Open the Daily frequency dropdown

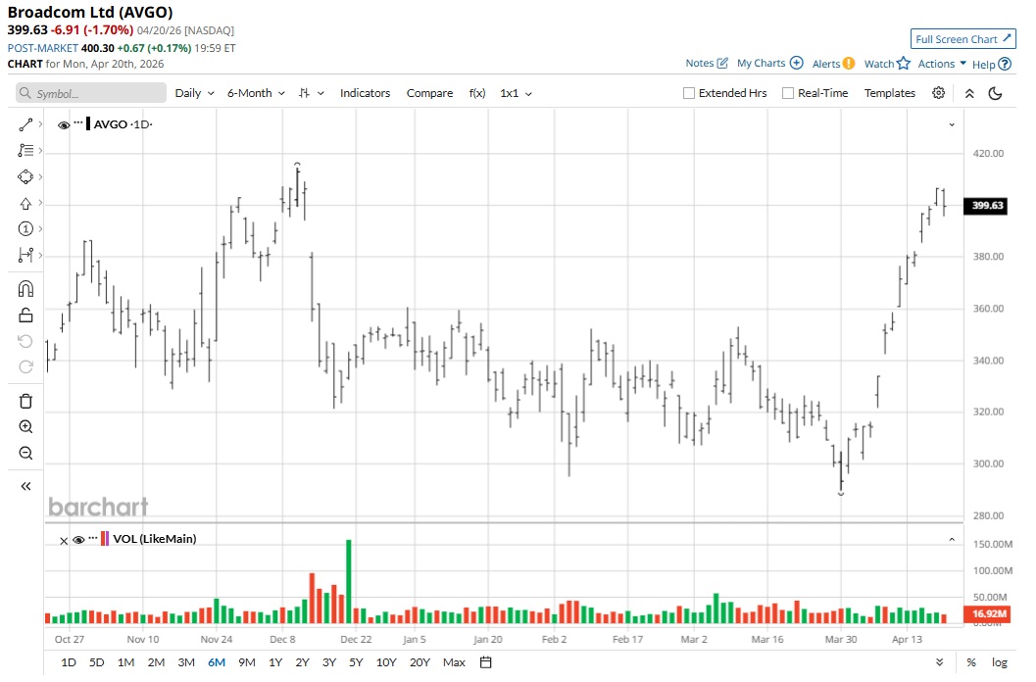pos(194,93)
